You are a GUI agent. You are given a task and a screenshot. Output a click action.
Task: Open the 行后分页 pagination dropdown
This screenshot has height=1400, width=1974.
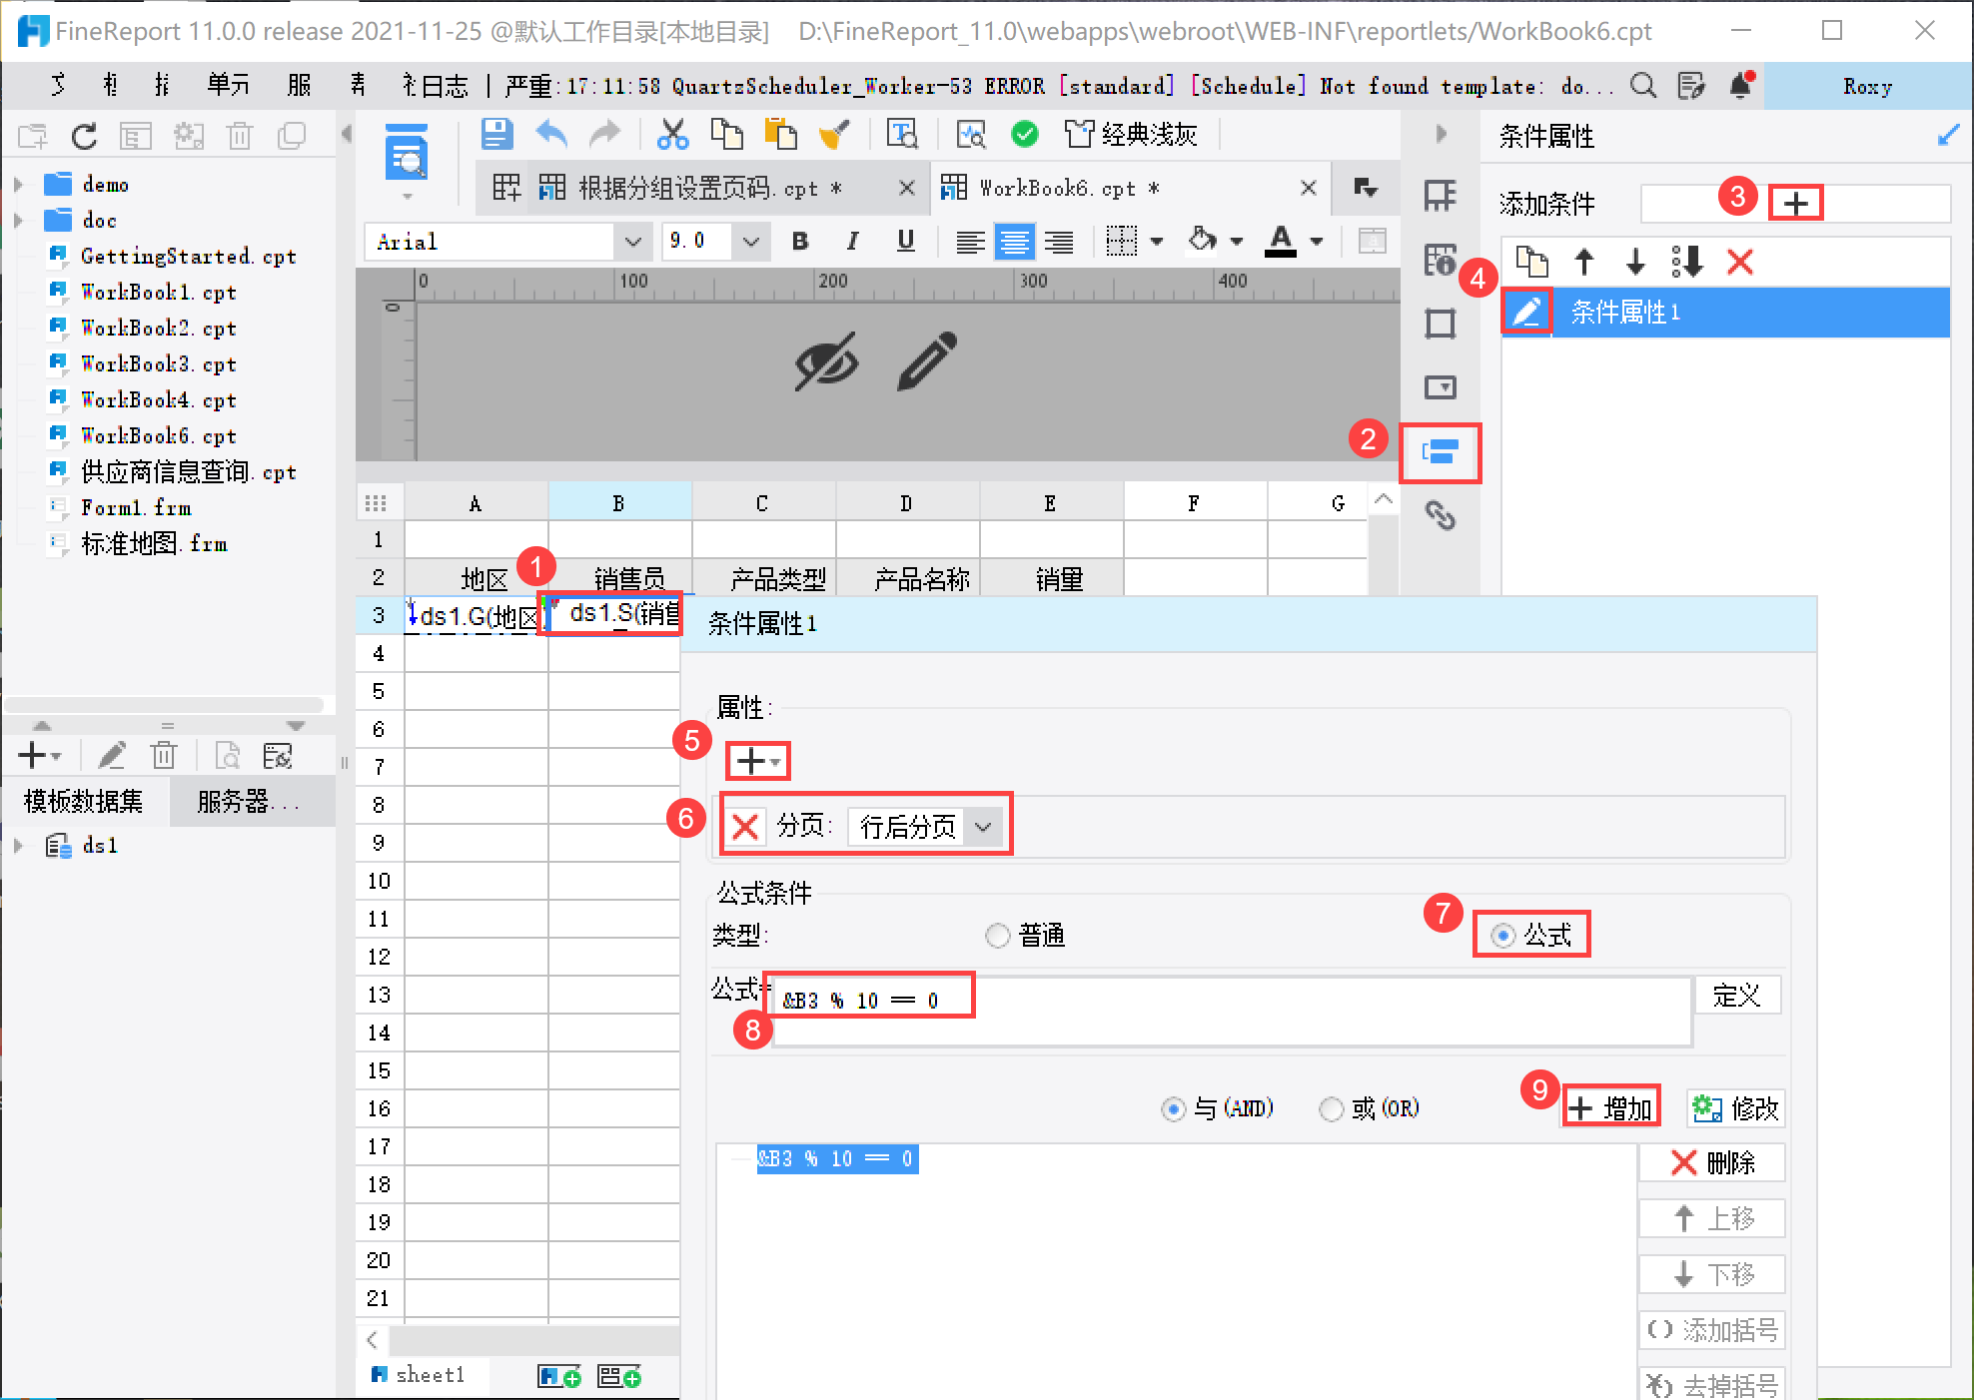(924, 827)
